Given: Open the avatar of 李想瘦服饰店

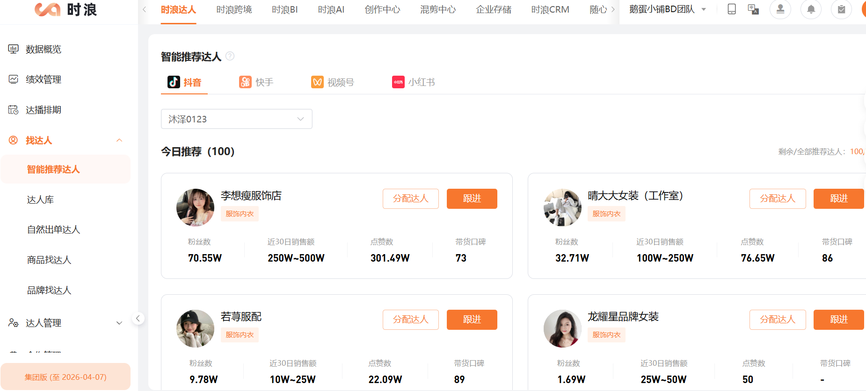Looking at the screenshot, I should (x=195, y=207).
